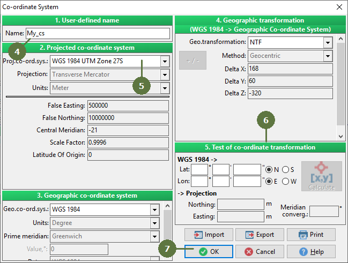
Task: Click into the Name field with My_cs
Action: coord(98,33)
